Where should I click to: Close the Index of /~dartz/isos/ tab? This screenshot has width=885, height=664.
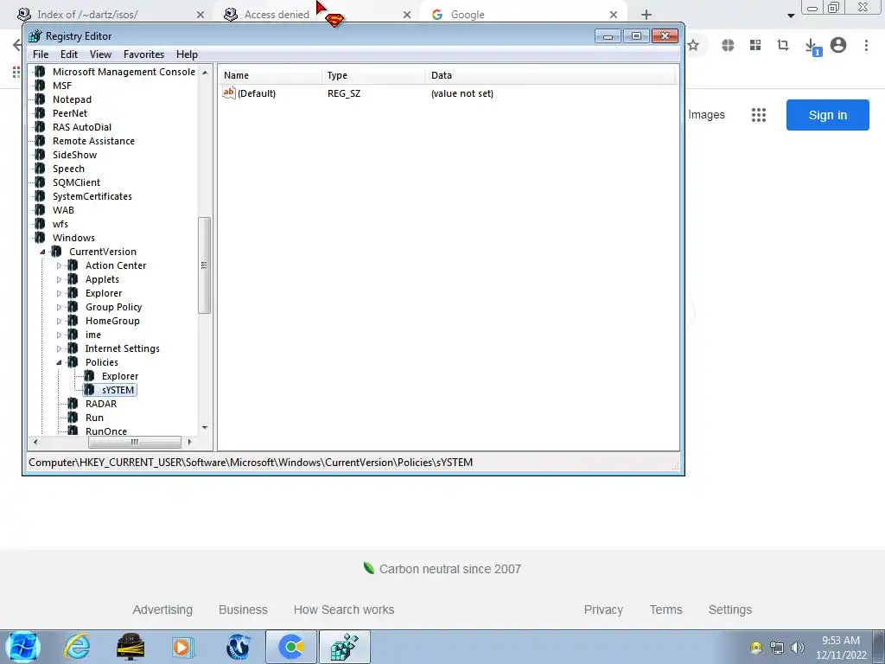[201, 15]
